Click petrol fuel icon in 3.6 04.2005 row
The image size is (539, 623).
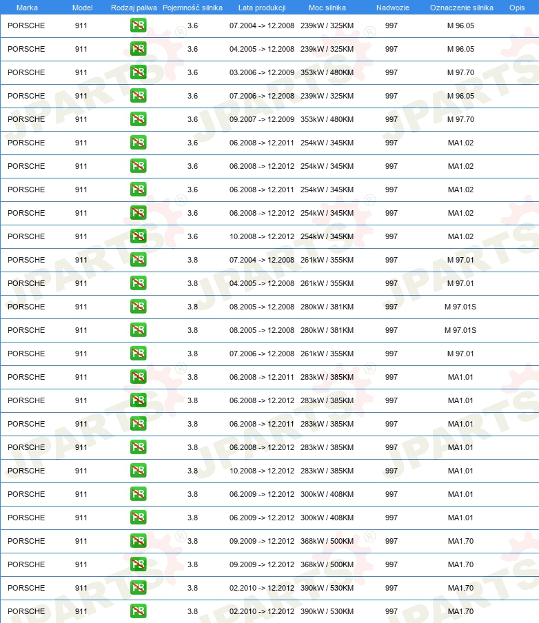point(139,49)
